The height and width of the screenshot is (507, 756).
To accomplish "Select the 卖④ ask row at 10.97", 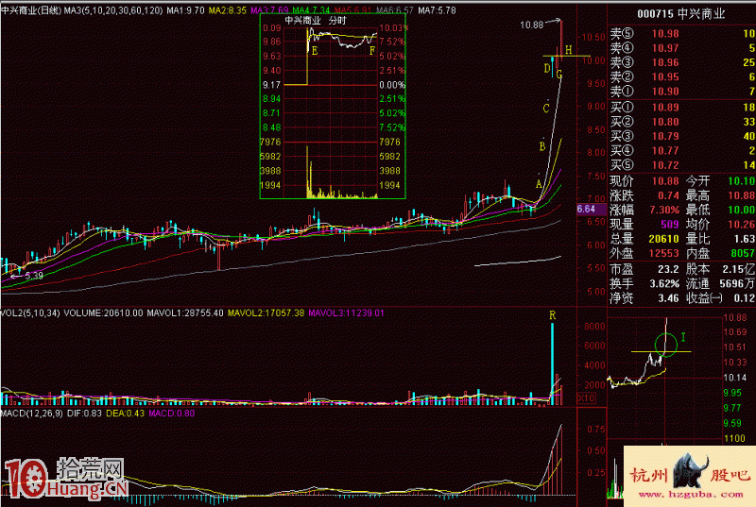I will tap(681, 48).
